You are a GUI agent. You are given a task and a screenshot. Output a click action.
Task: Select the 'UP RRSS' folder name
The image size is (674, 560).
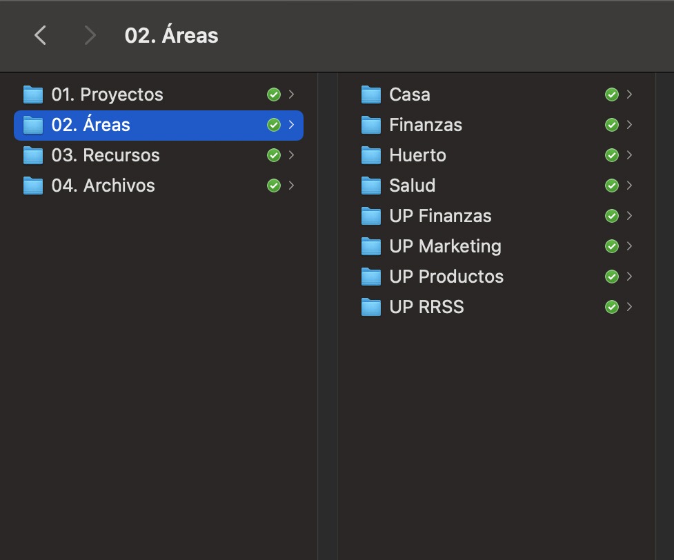tap(426, 307)
